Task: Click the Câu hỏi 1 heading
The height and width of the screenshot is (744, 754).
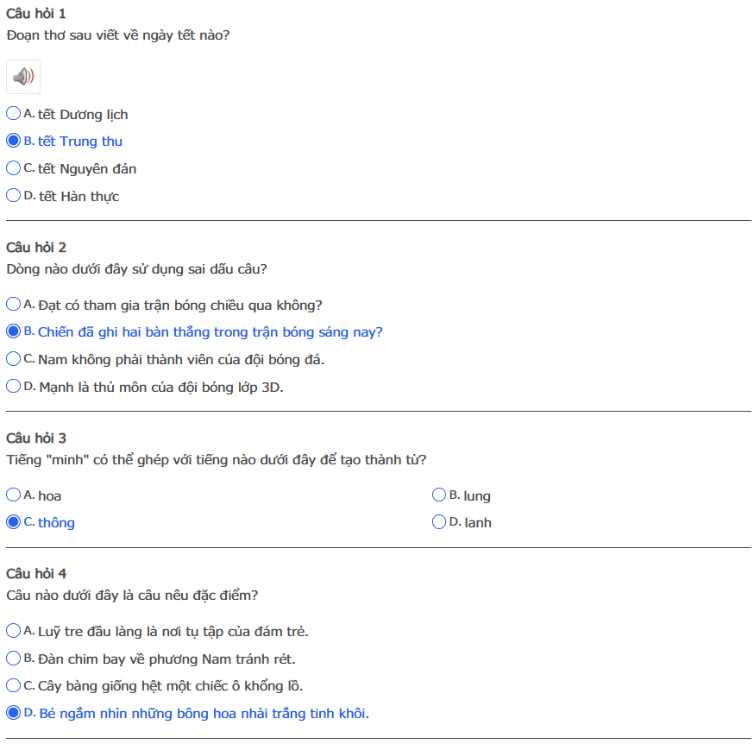Action: coord(36,14)
